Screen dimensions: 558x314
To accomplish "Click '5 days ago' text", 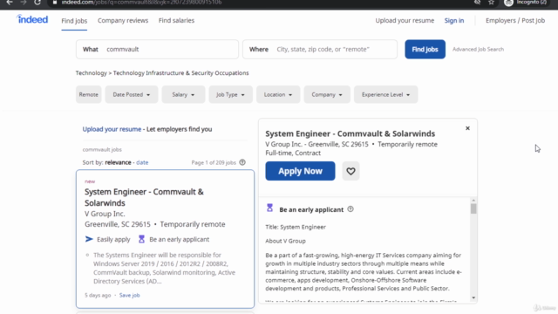I will [x=98, y=295].
